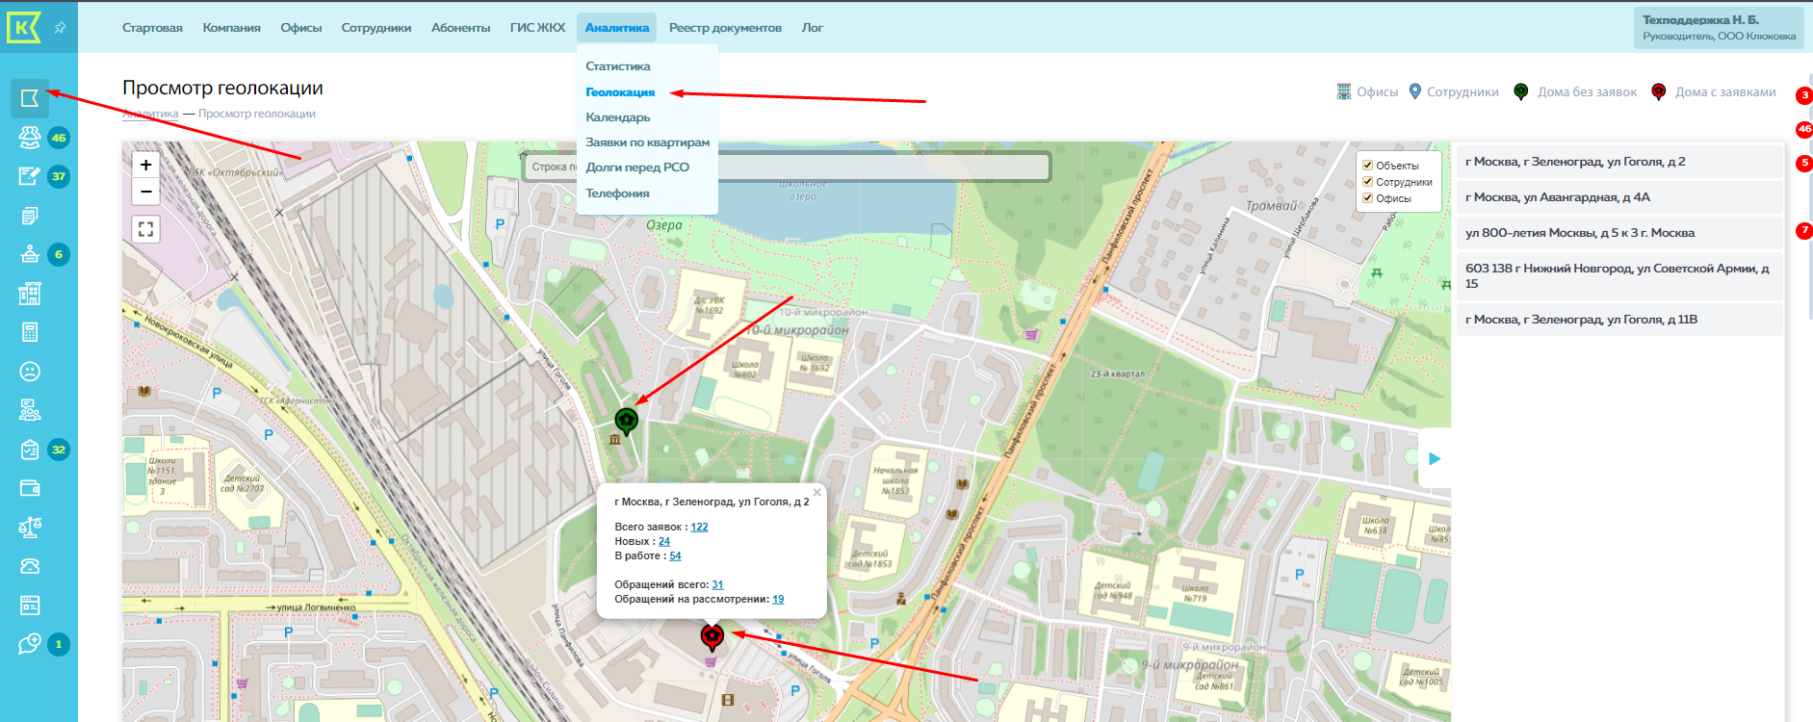Viewport: 1813px width, 722px height.
Task: Open the Компания top menu item
Action: [x=232, y=28]
